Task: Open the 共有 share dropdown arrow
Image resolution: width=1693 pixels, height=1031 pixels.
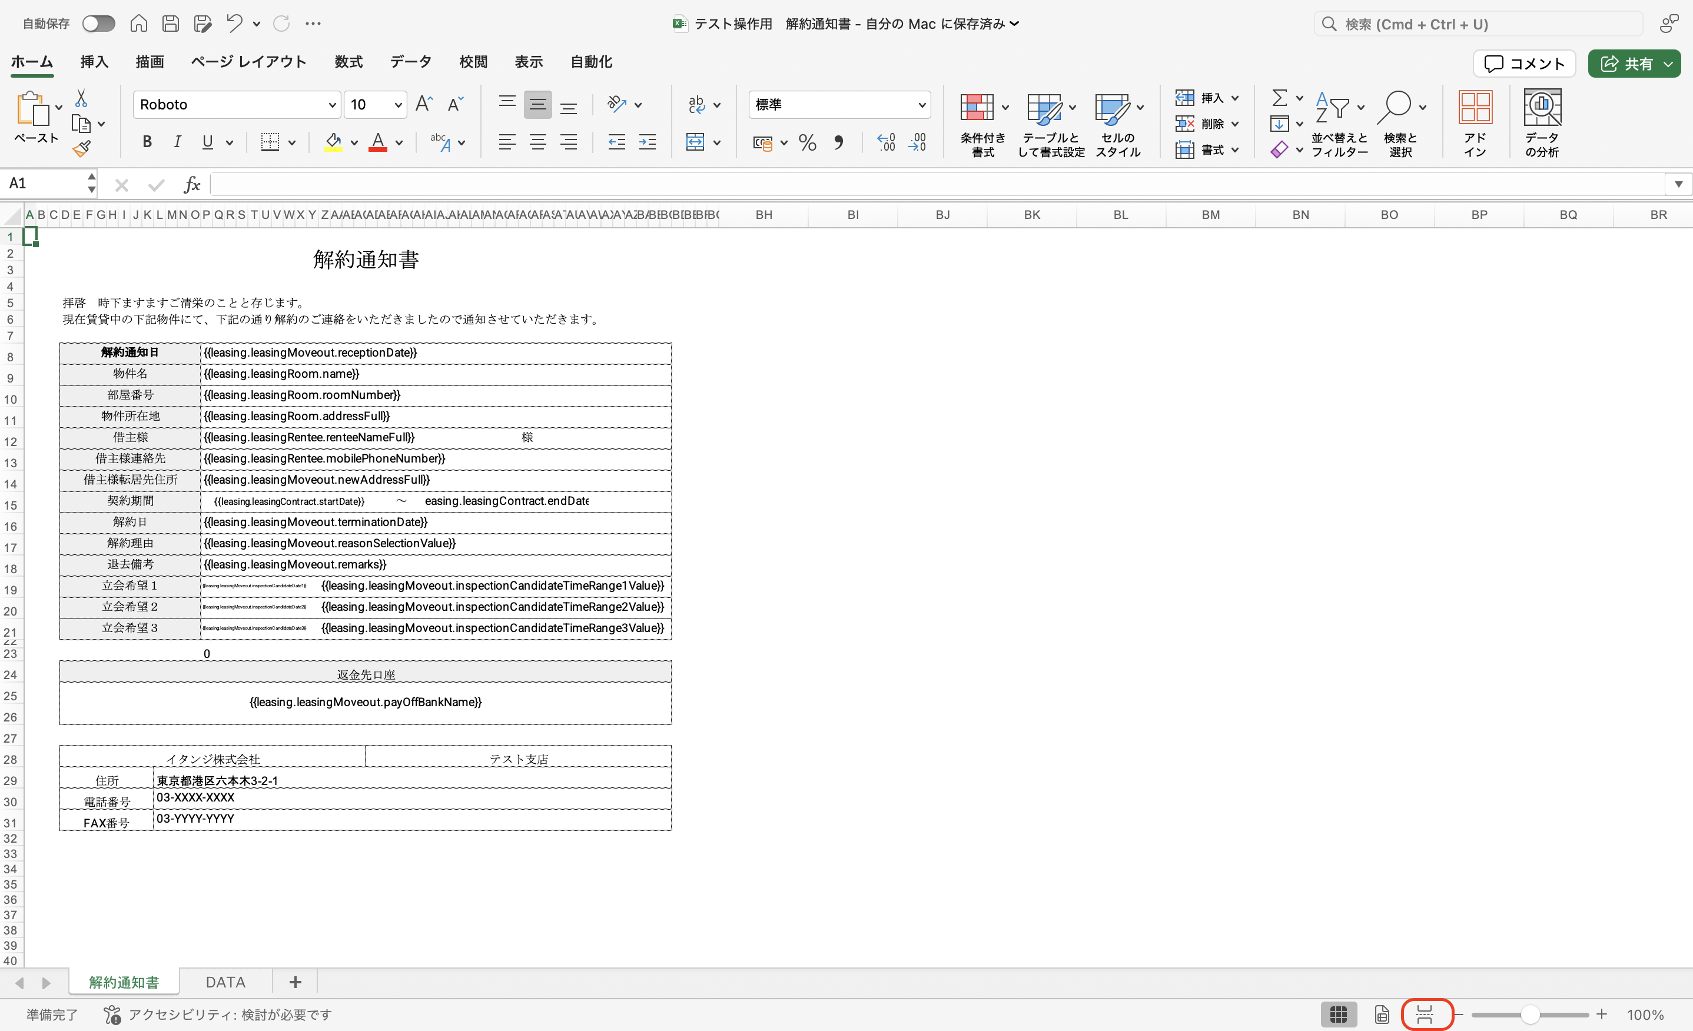Action: [x=1669, y=64]
